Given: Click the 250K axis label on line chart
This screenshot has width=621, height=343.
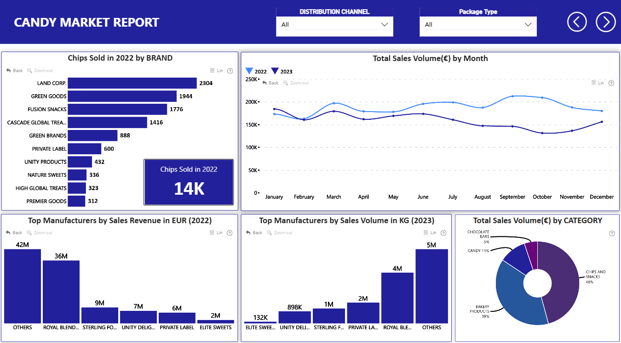Looking at the screenshot, I should pos(251,79).
